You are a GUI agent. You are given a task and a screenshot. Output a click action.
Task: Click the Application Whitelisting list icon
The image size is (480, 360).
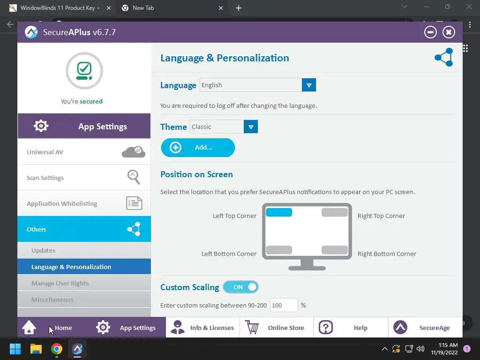pyautogui.click(x=134, y=203)
